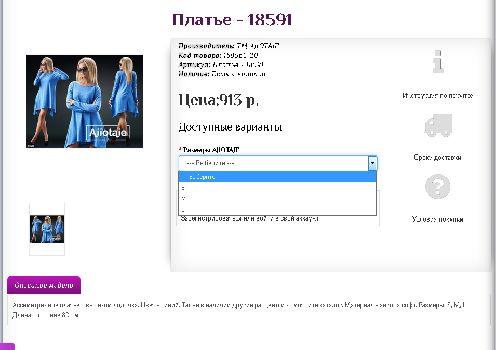Click the Доступные варианты heading
The height and width of the screenshot is (350, 496).
pos(230,127)
